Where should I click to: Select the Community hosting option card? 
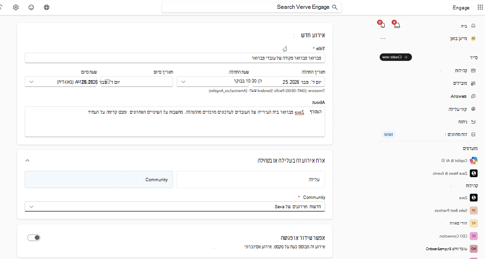pyautogui.click(x=99, y=179)
